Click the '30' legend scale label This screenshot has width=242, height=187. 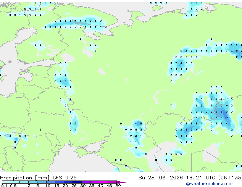point(83,185)
